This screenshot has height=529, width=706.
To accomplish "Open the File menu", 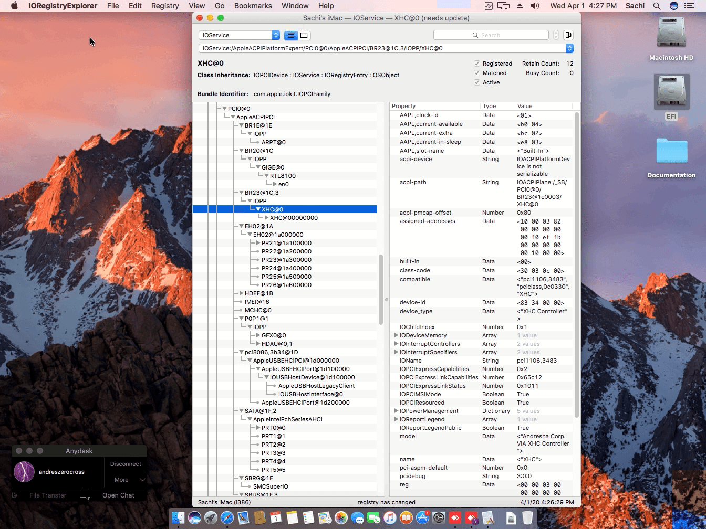I will (x=113, y=6).
